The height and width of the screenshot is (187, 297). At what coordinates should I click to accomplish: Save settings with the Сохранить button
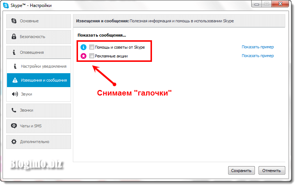pyautogui.click(x=241, y=171)
